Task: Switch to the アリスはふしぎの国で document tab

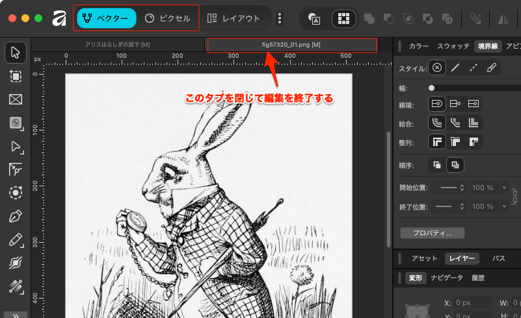Action: [x=118, y=44]
